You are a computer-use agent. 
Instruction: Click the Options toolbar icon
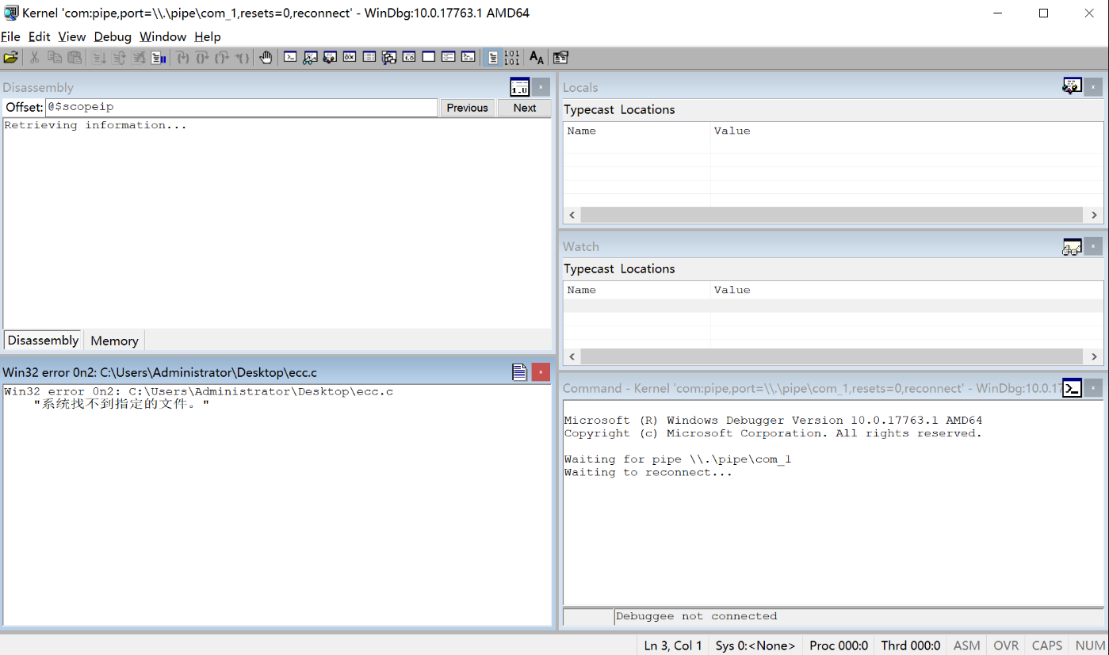[x=560, y=57]
